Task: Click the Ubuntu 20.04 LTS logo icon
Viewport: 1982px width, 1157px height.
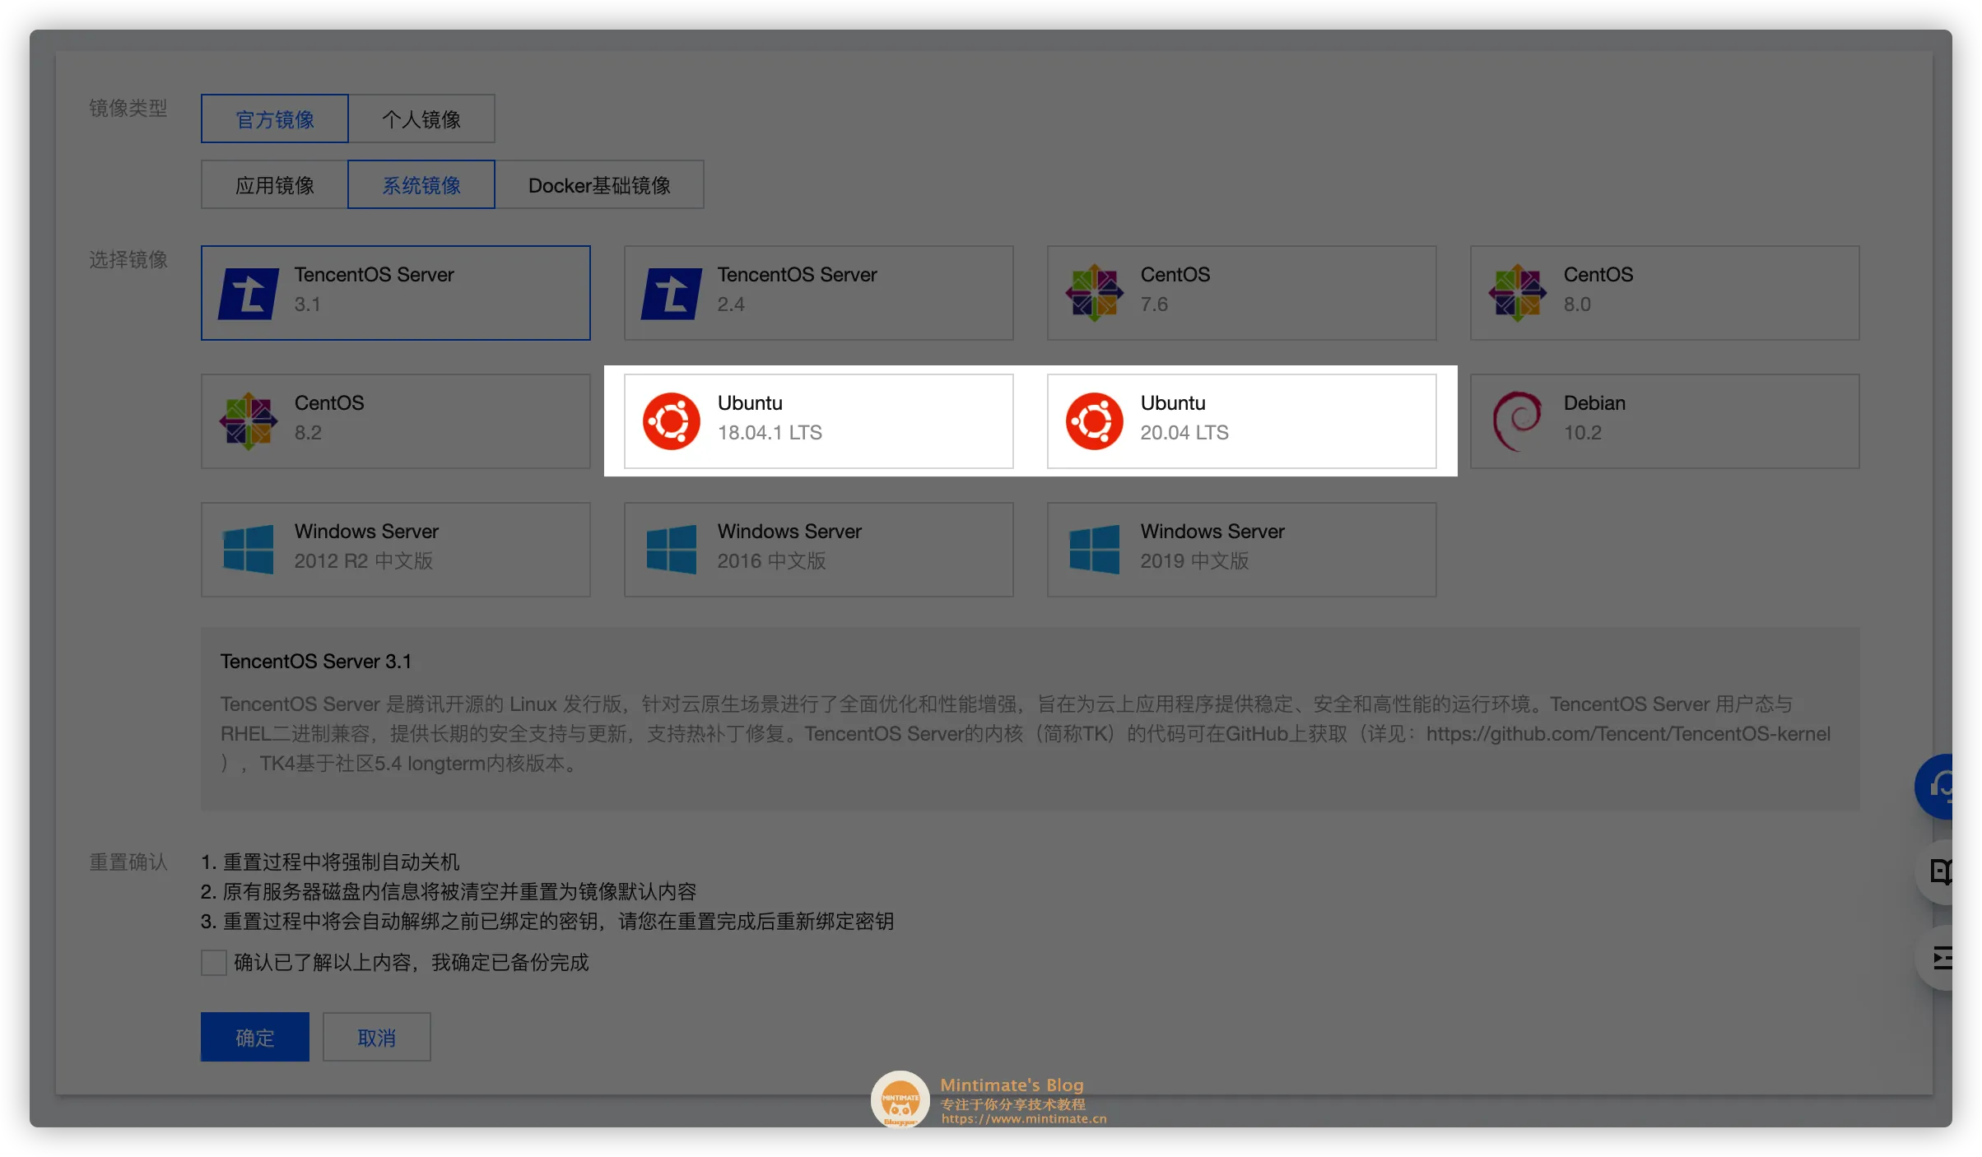Action: coord(1095,421)
